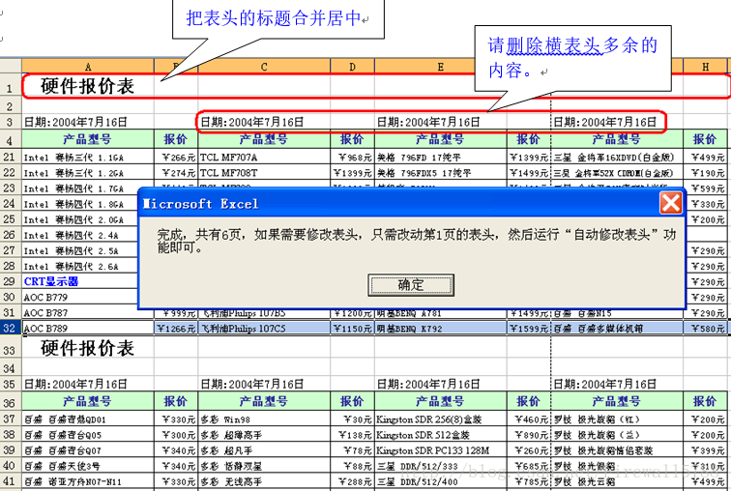Select the ¥685元 price cell

point(529,466)
